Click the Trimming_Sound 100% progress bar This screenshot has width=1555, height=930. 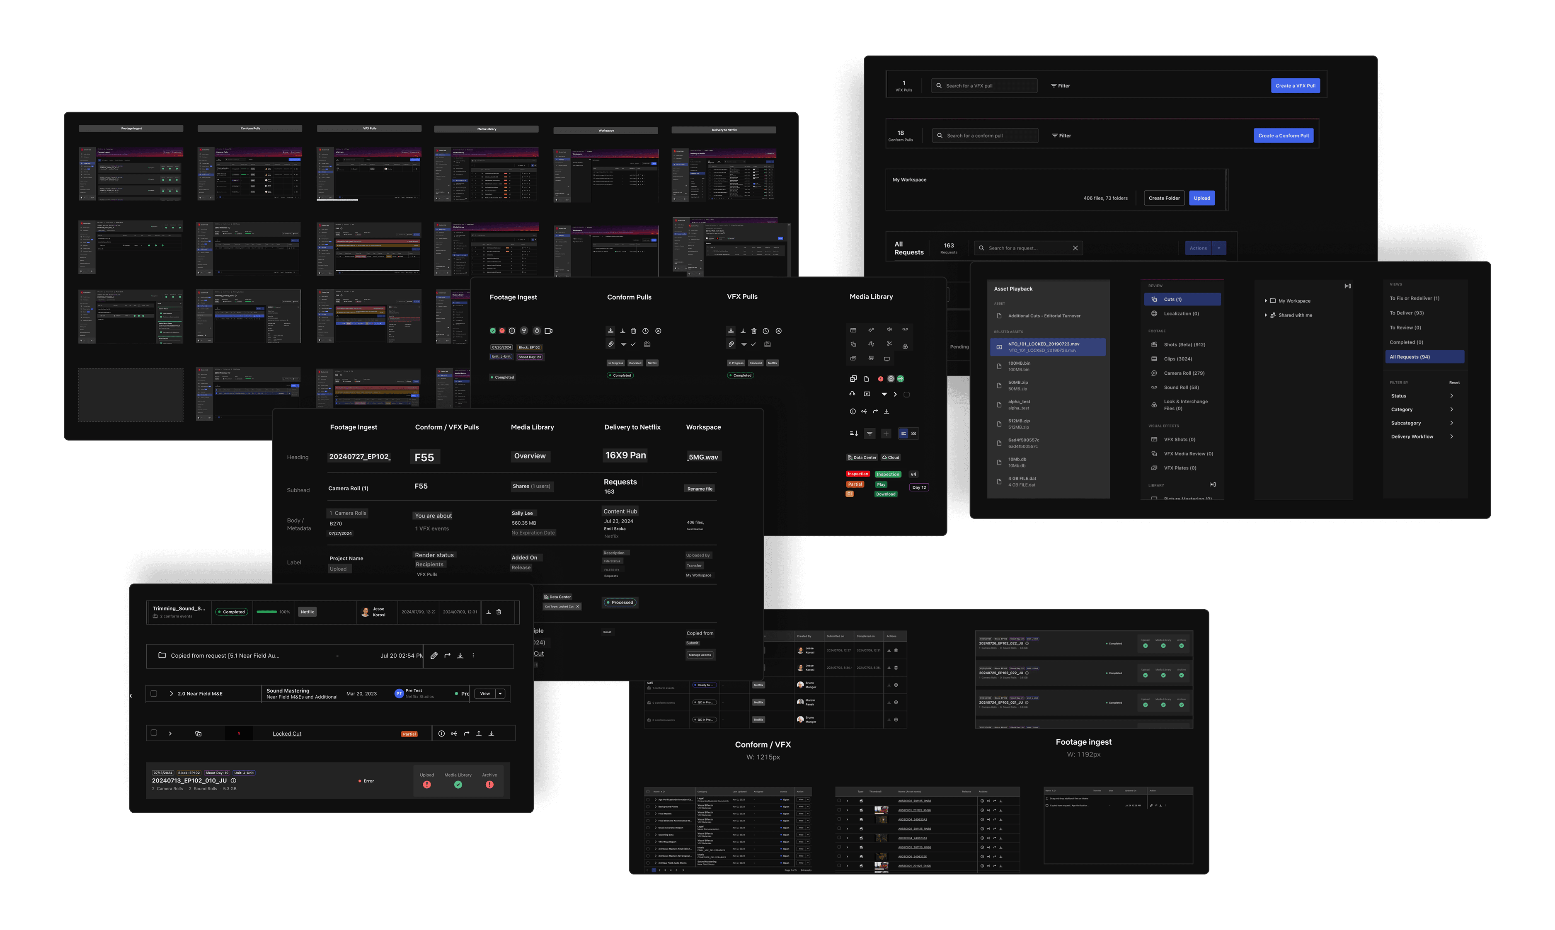click(x=267, y=612)
